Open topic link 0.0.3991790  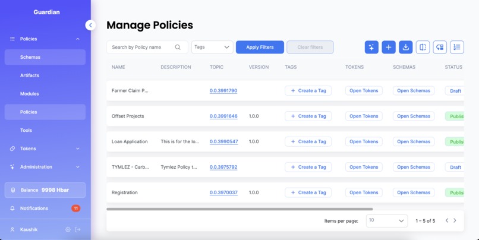tap(223, 91)
